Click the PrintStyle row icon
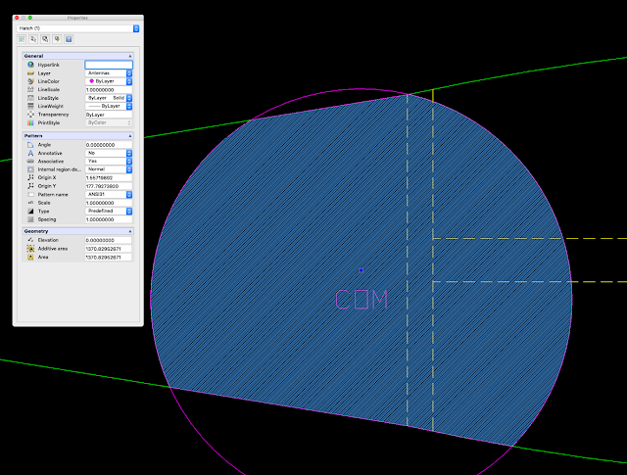This screenshot has width=627, height=475. click(x=30, y=122)
